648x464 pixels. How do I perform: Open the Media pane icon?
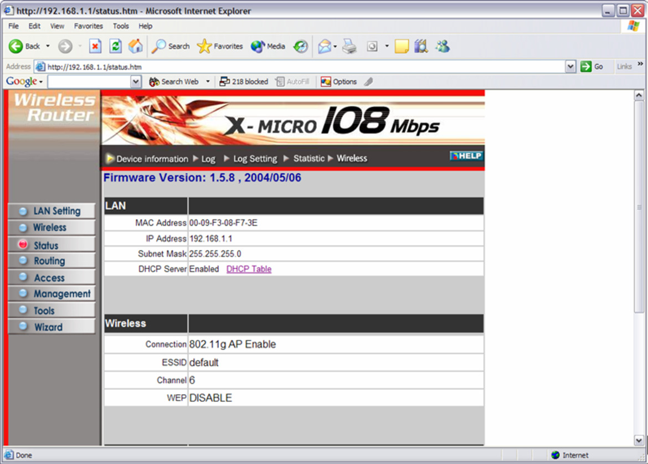coord(268,47)
